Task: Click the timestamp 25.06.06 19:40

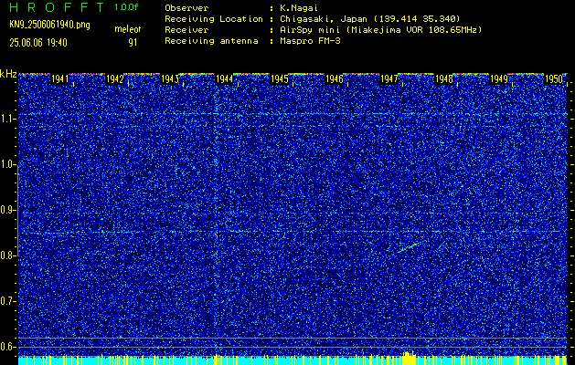Action: tap(38, 43)
